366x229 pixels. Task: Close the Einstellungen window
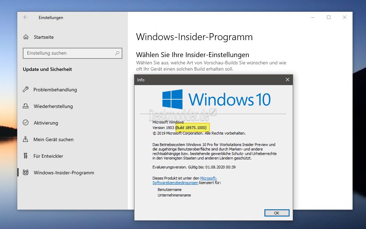345,17
